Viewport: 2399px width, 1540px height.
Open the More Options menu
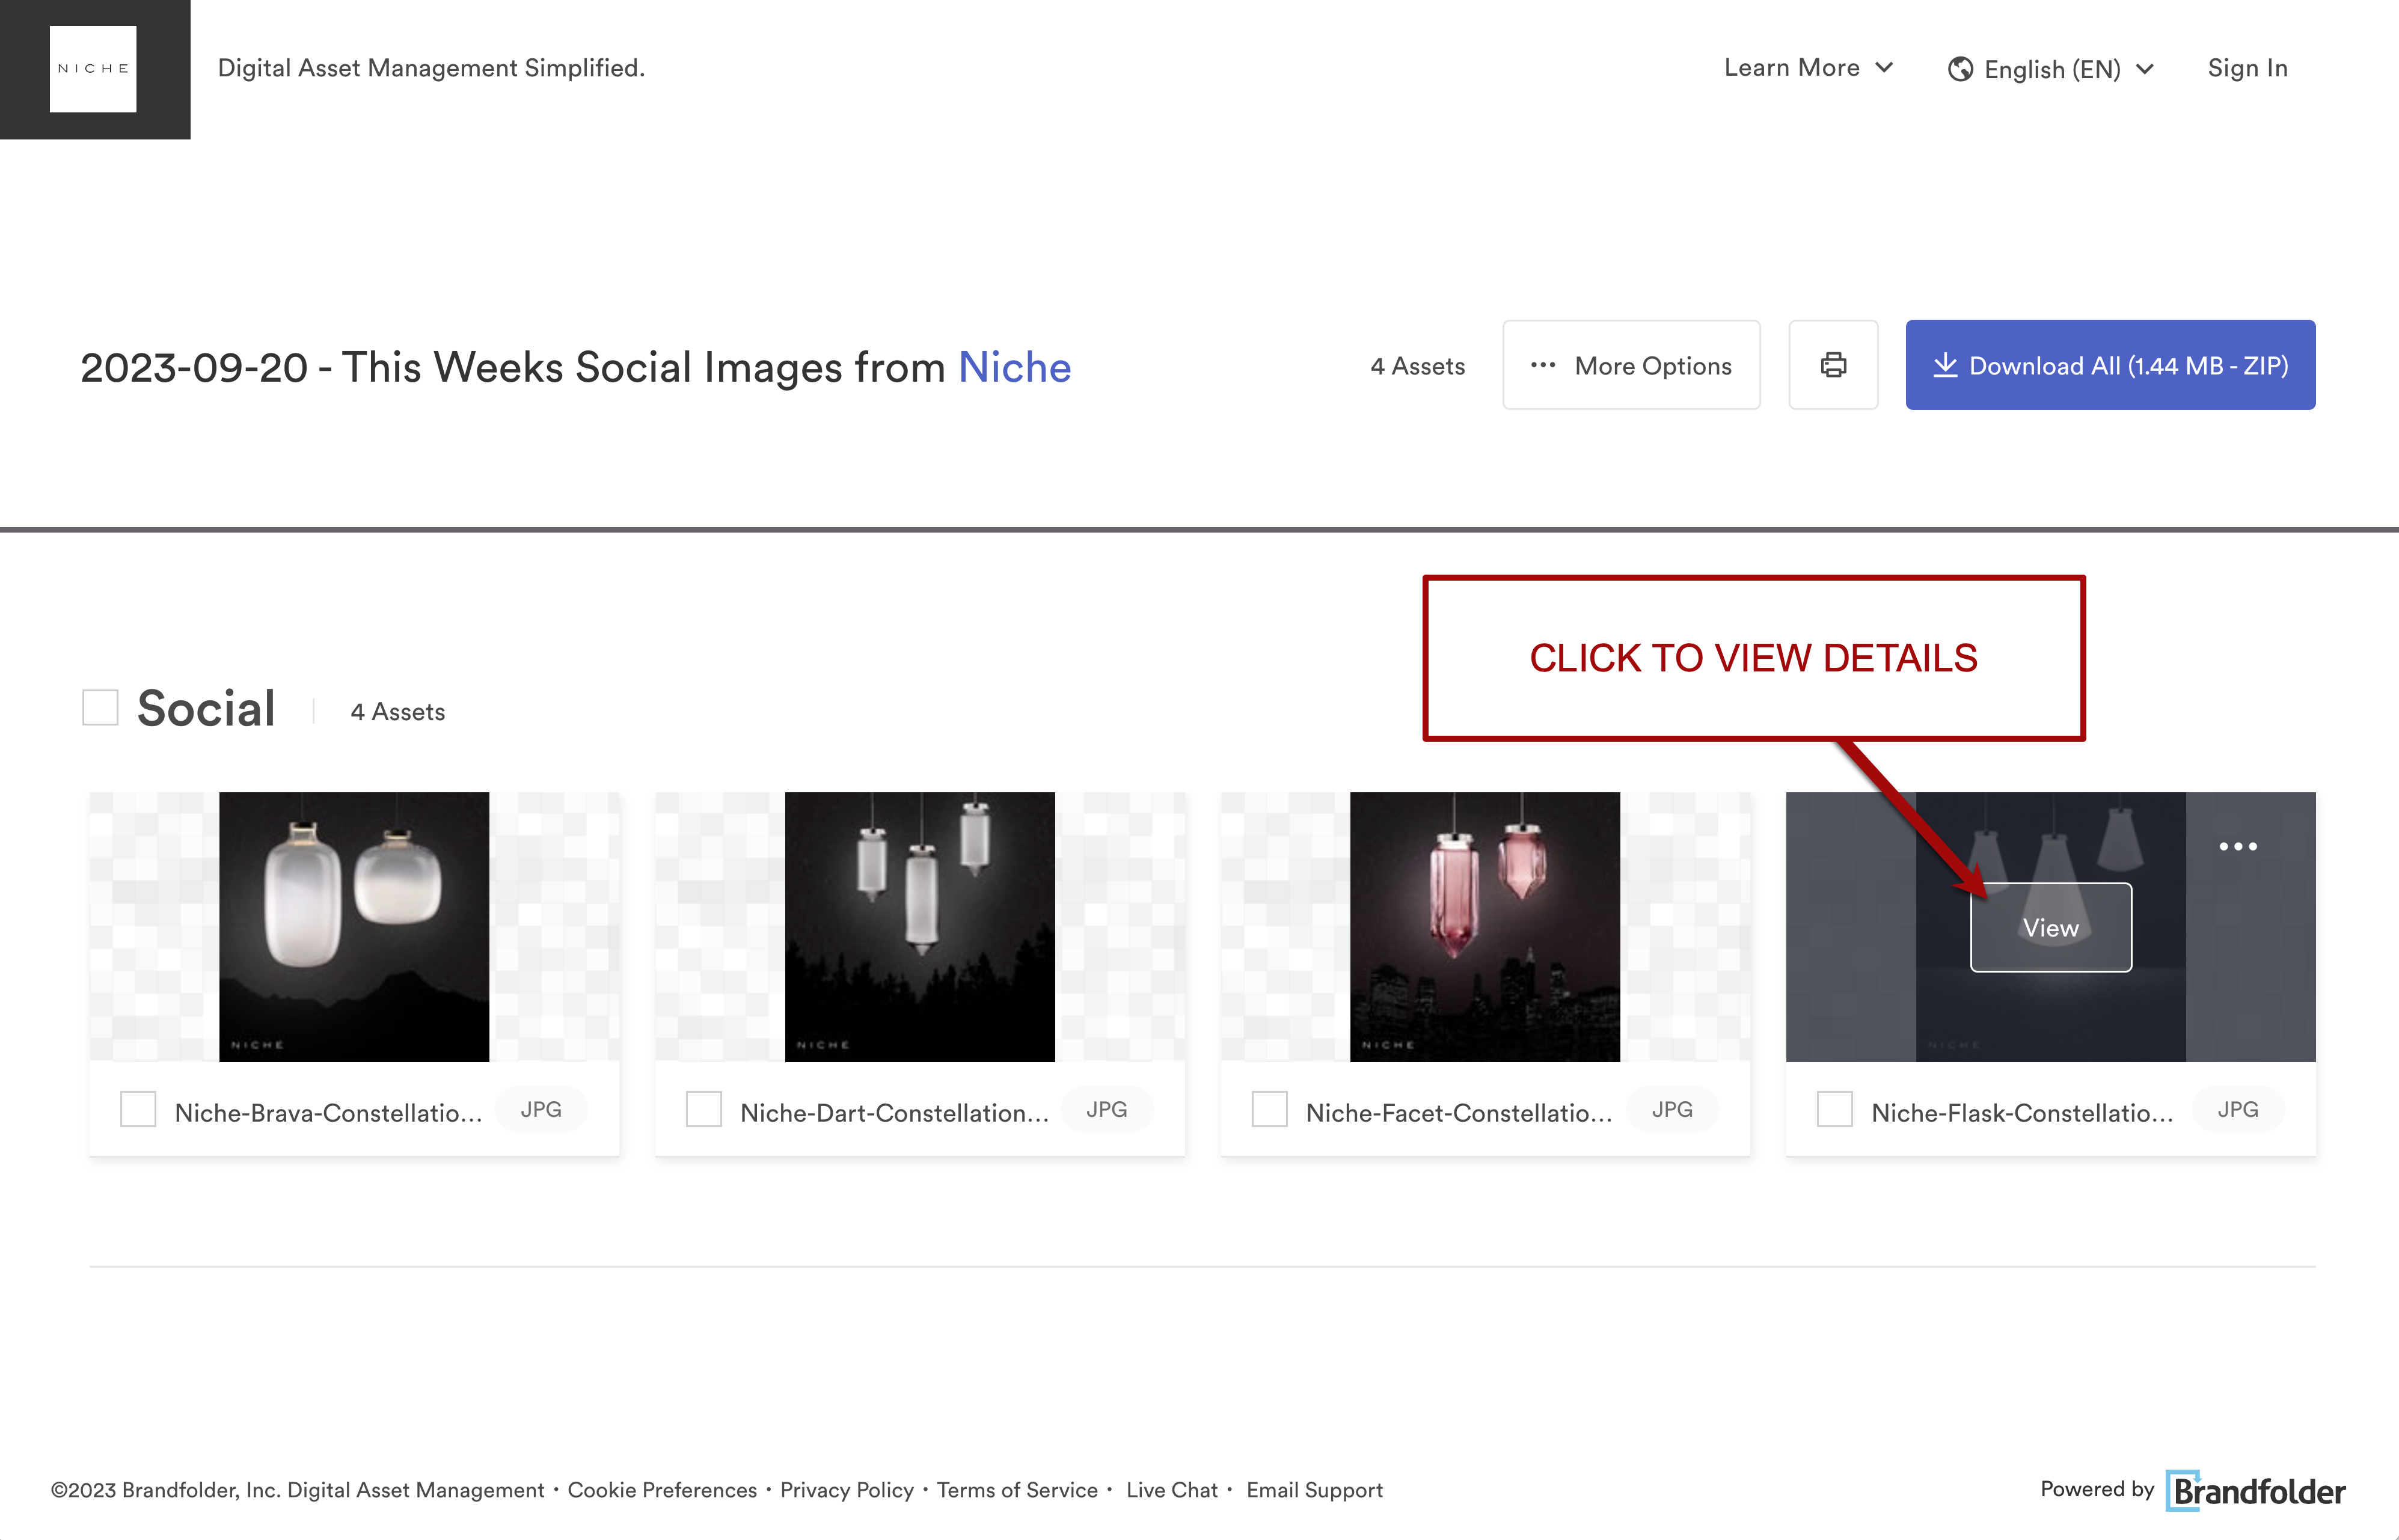1631,365
